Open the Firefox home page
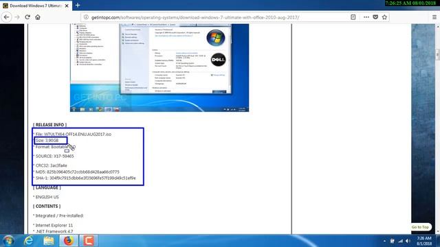This screenshot has height=247, width=440. click(x=38, y=17)
